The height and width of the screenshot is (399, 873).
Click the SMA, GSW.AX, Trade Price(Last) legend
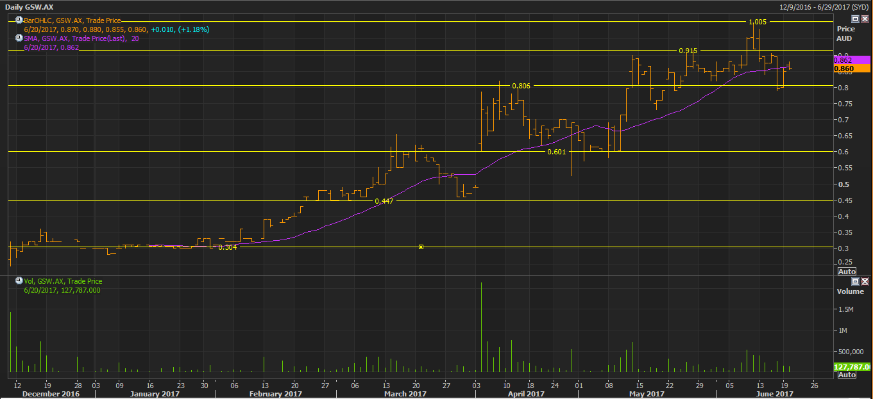coord(81,38)
